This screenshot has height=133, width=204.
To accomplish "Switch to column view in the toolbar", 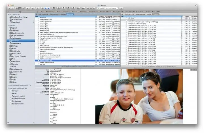I will click(23, 8).
